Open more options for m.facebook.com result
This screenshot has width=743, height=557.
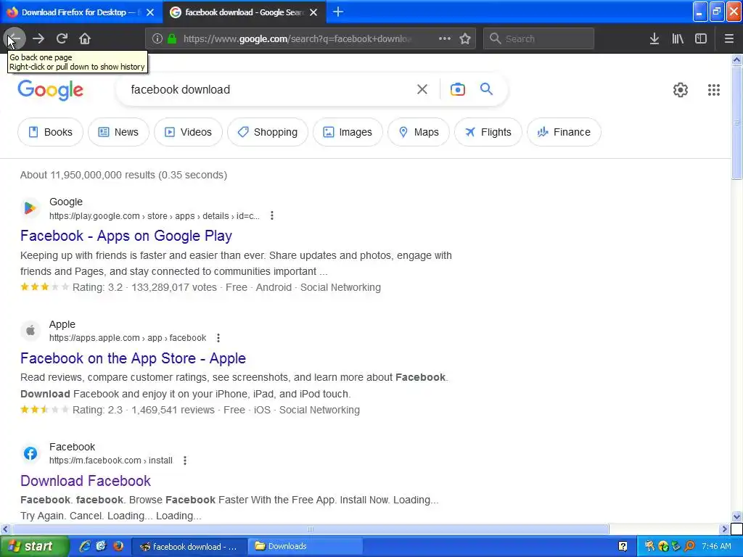(x=185, y=461)
